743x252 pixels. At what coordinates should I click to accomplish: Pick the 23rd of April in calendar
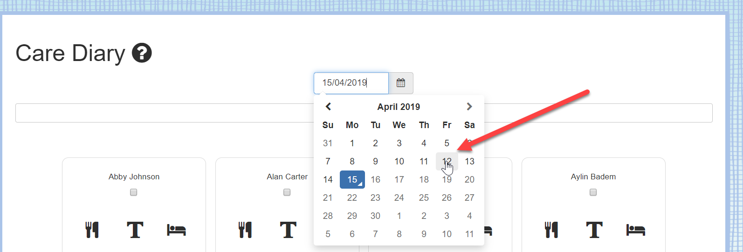375,198
